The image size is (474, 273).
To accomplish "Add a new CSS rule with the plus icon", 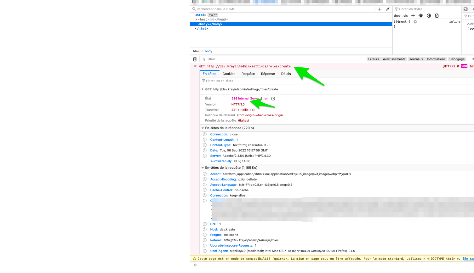I will click(x=413, y=15).
